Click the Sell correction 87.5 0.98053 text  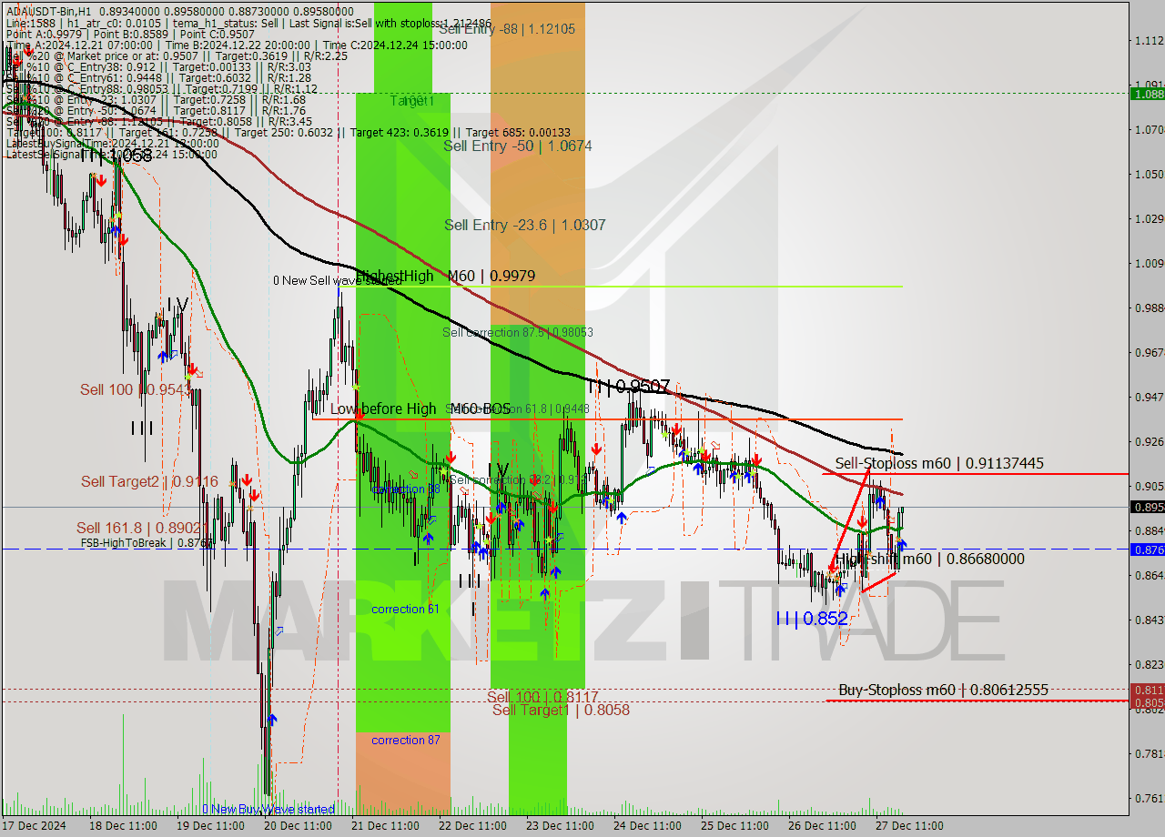(x=517, y=332)
